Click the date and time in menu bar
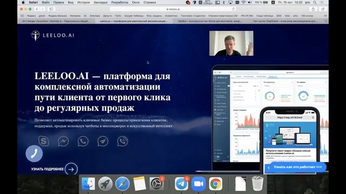 click(290, 2)
